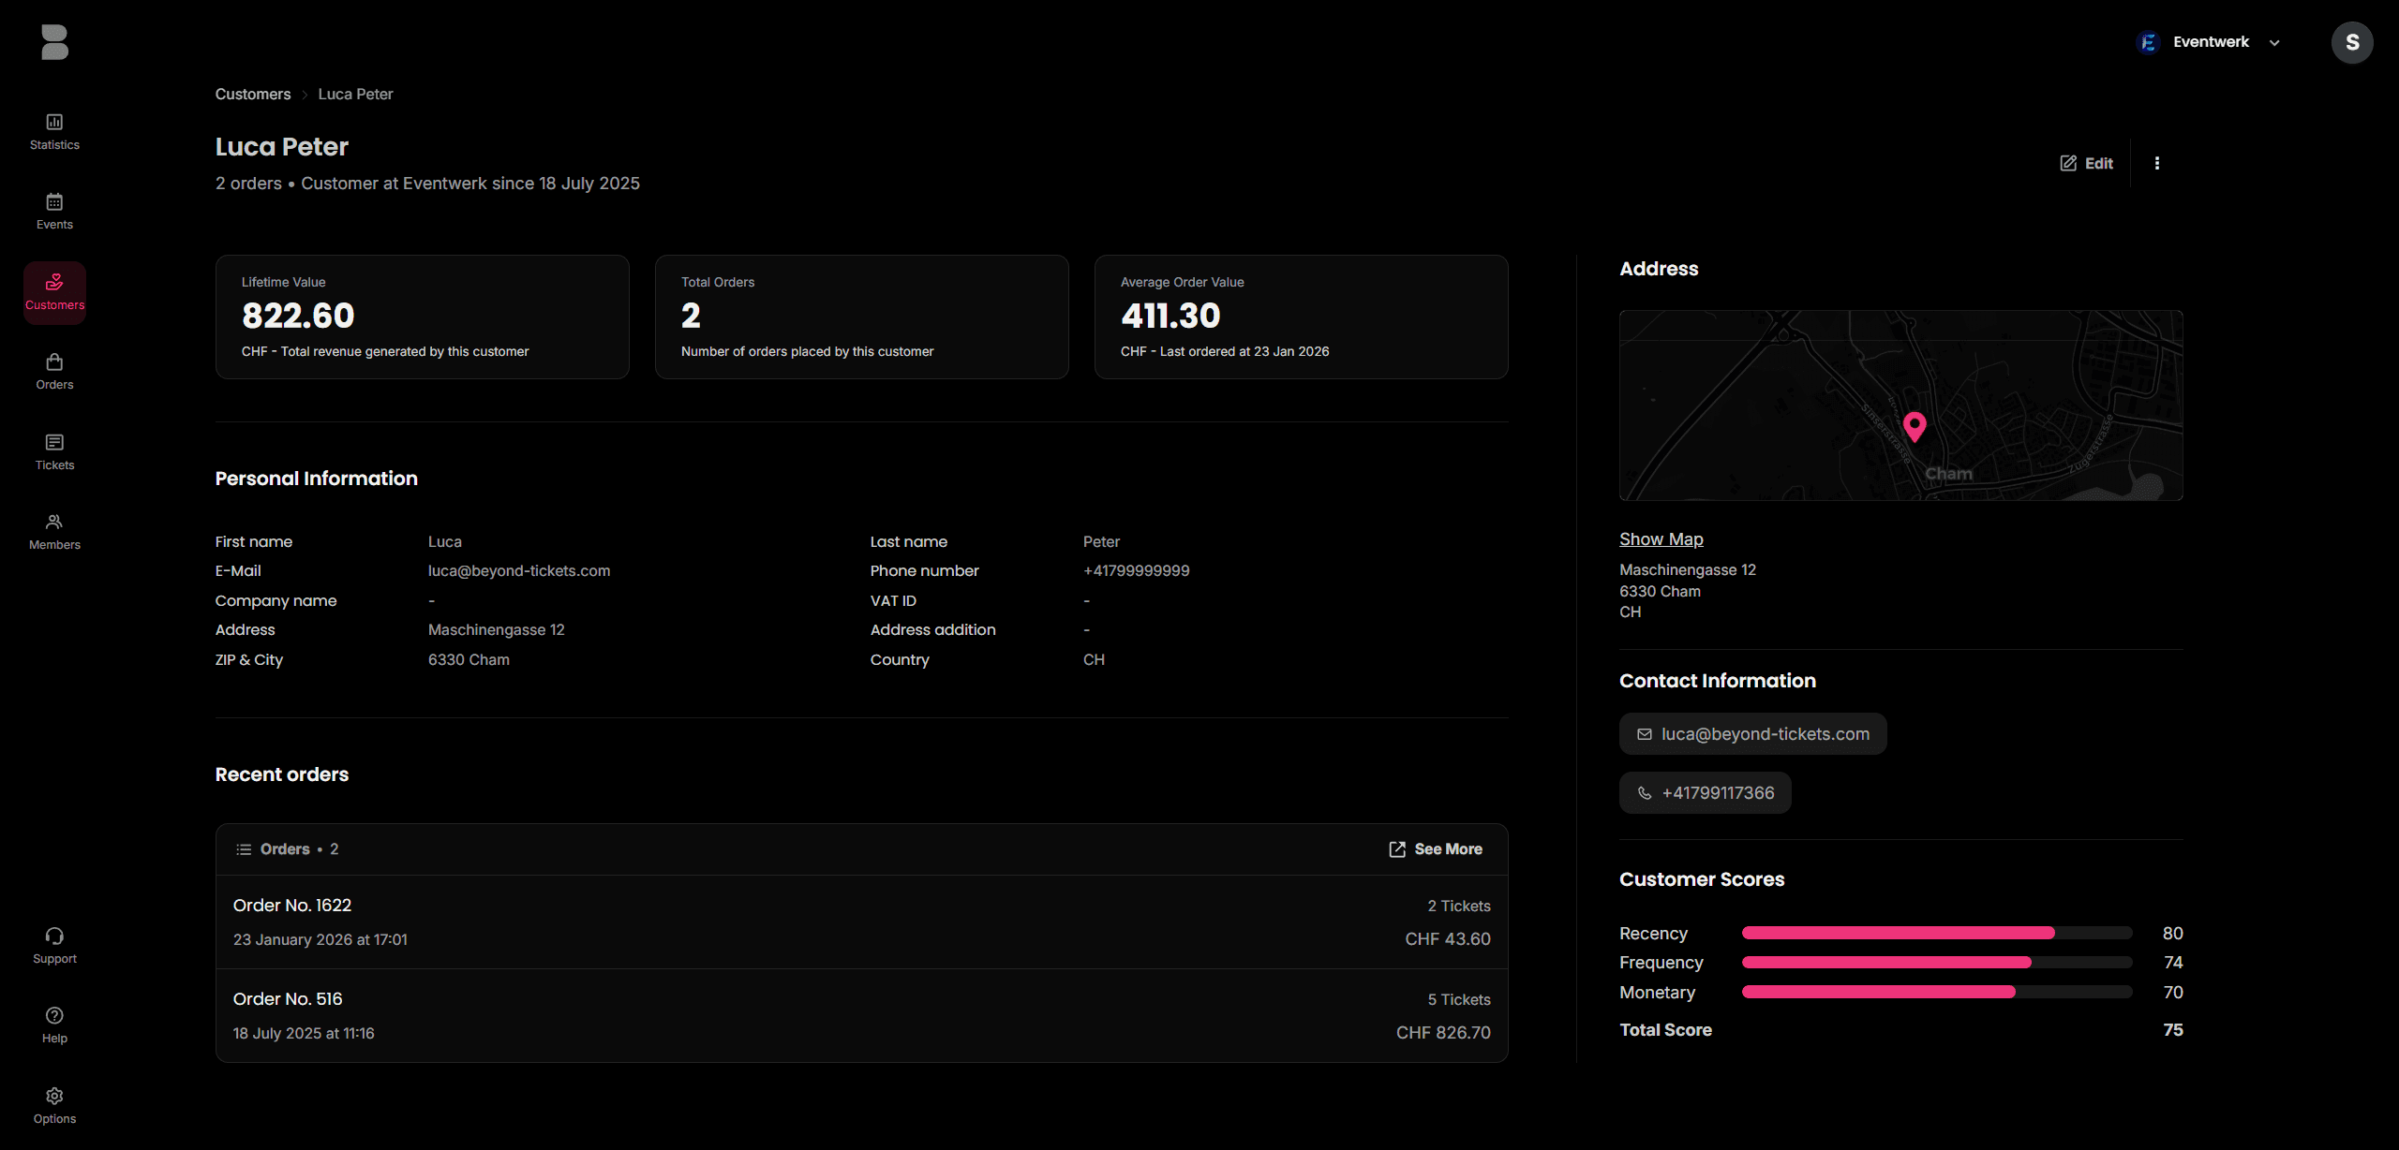Open the S user avatar menu
This screenshot has height=1150, width=2399.
[x=2351, y=42]
